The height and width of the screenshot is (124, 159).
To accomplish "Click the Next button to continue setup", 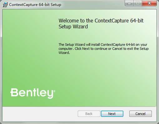I will click(112, 114).
